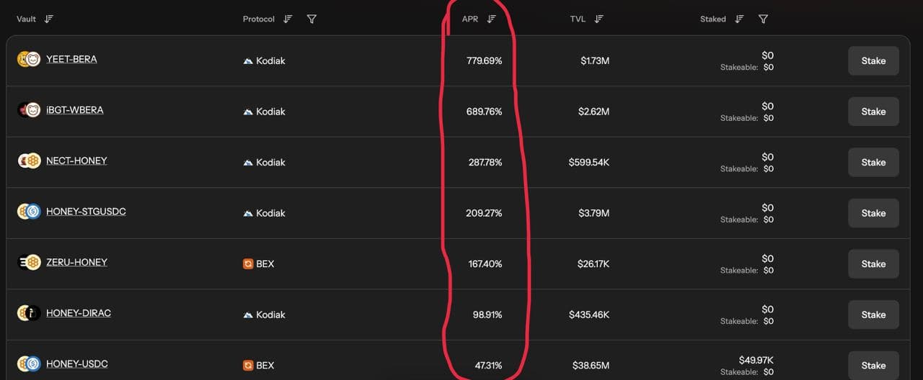Sort vaults by the Vault column icon
The height and width of the screenshot is (380, 923).
tap(49, 19)
